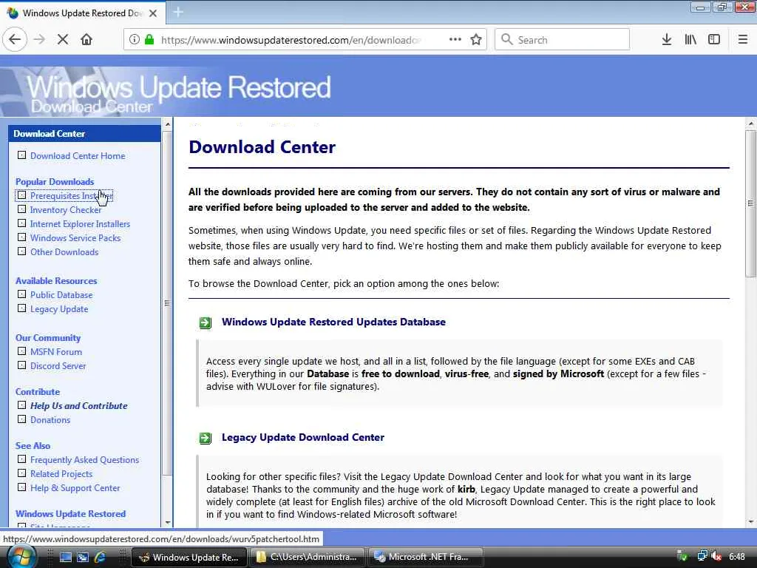Open the Firefox library
The image size is (757, 568).
point(690,40)
